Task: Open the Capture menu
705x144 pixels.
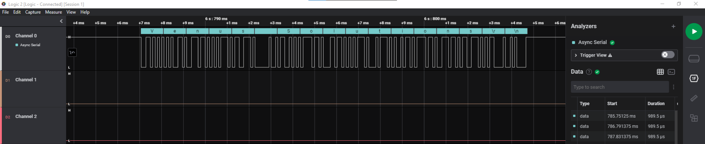Action: (33, 12)
